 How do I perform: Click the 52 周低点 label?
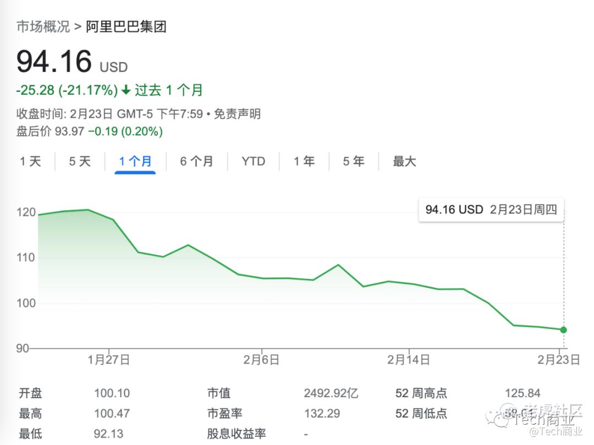point(421,413)
